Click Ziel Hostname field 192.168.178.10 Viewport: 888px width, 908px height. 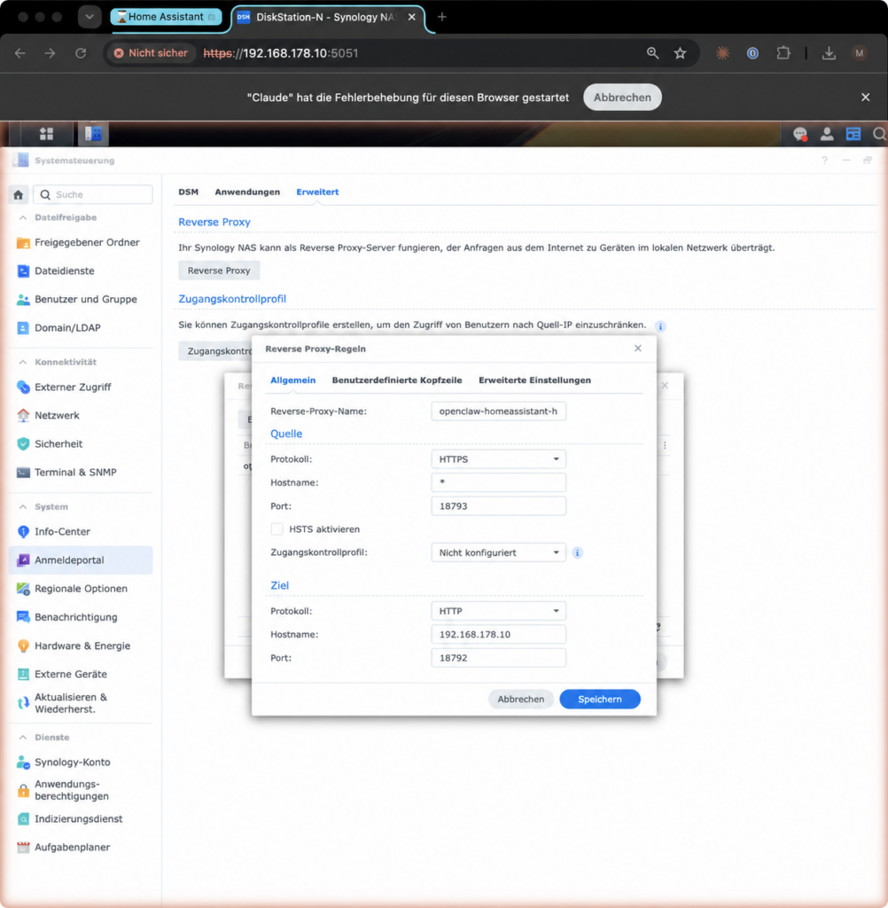click(498, 634)
